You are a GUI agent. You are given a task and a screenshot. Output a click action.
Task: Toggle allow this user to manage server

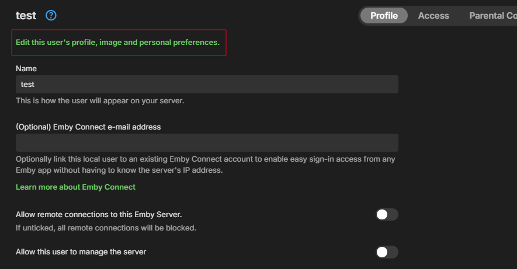pos(386,252)
